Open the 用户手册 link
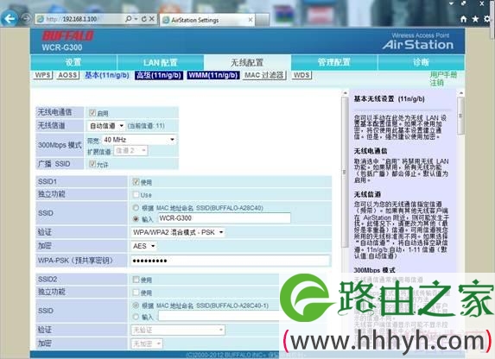The width and height of the screenshot is (495, 359). (443, 75)
